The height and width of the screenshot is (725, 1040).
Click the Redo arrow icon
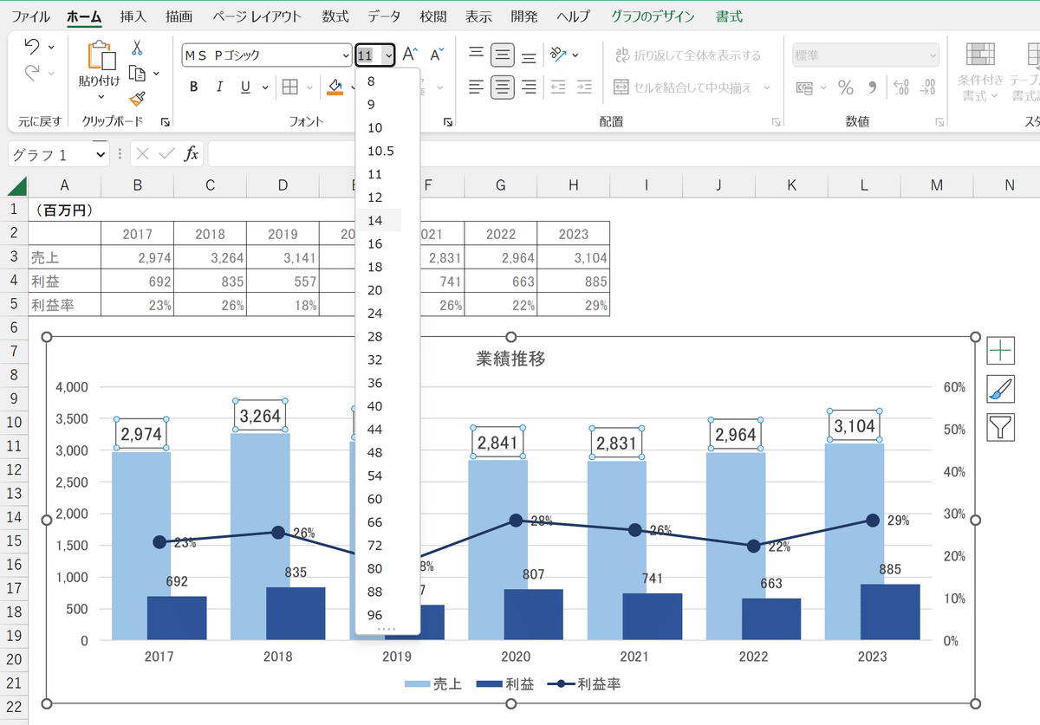(32, 73)
